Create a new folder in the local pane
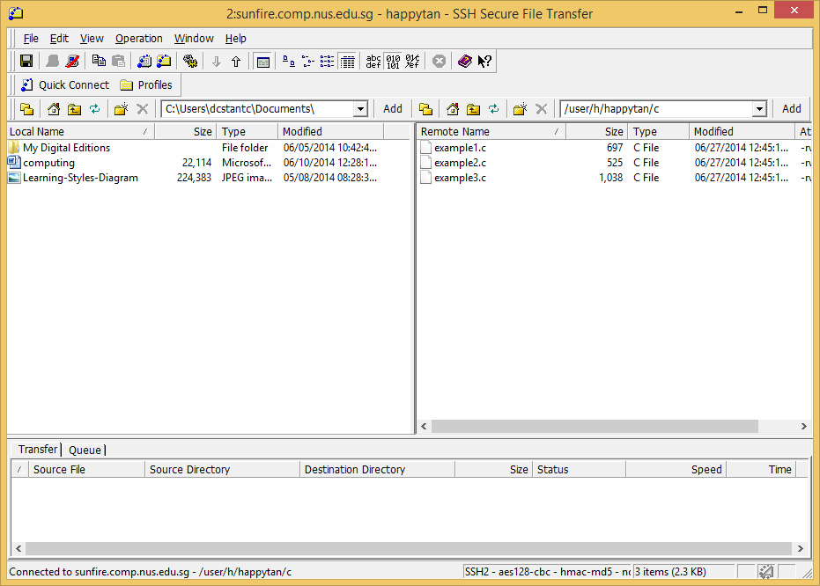The width and height of the screenshot is (820, 586). click(x=122, y=109)
